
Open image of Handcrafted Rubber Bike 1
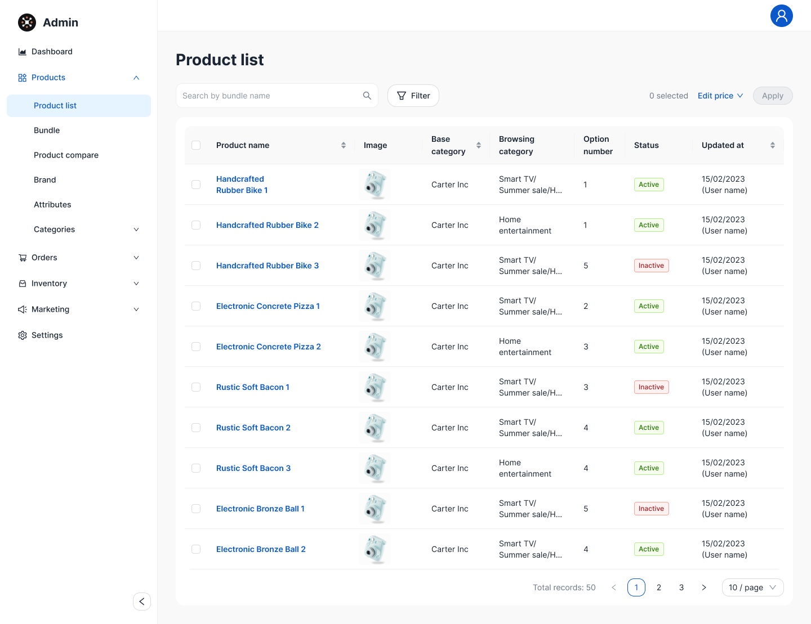point(375,185)
